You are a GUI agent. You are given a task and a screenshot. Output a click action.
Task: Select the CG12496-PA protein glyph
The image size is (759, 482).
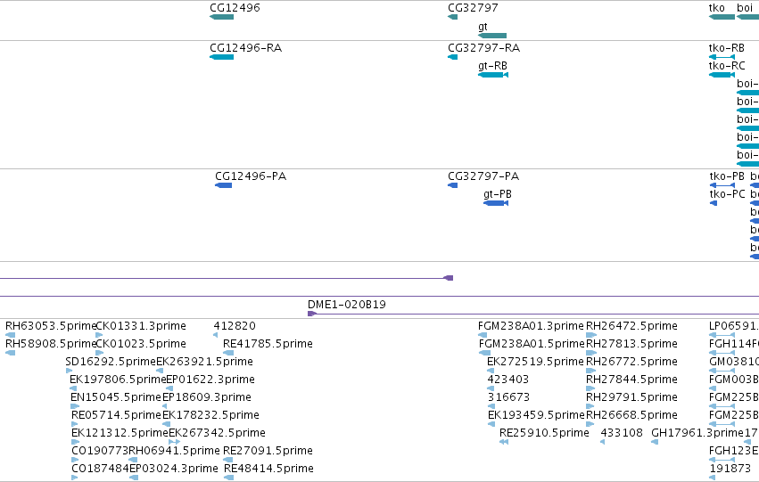point(224,185)
